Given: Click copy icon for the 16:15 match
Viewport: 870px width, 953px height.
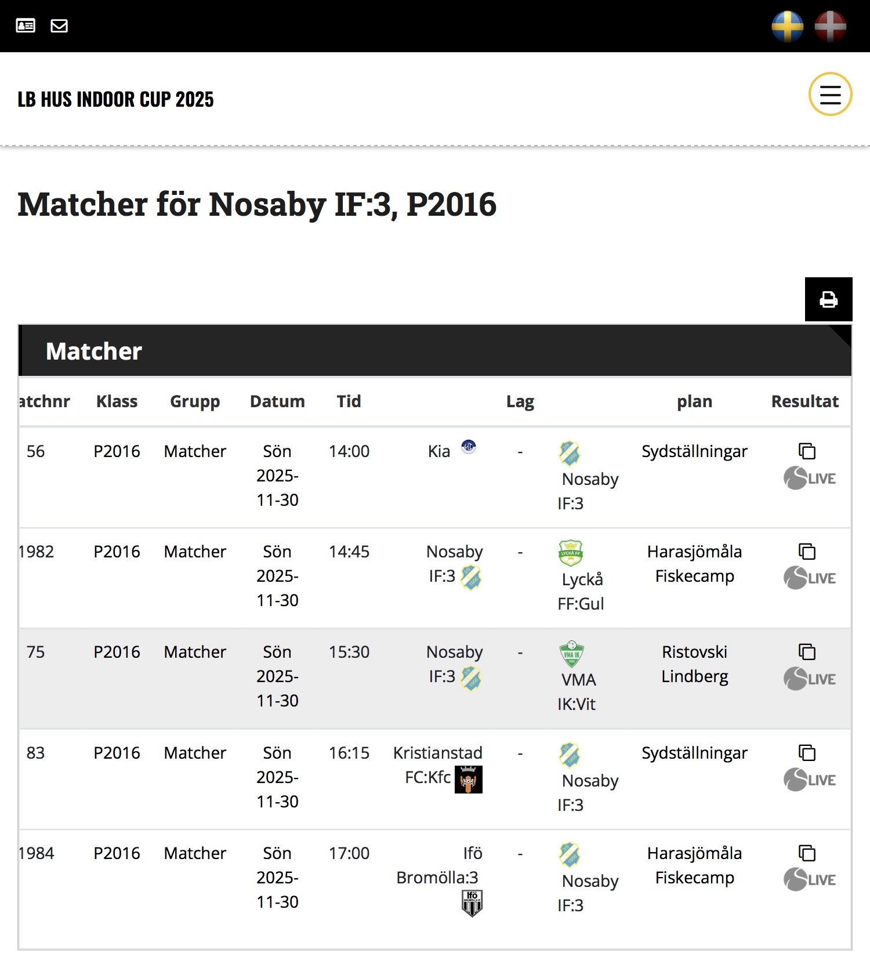Looking at the screenshot, I should point(807,753).
